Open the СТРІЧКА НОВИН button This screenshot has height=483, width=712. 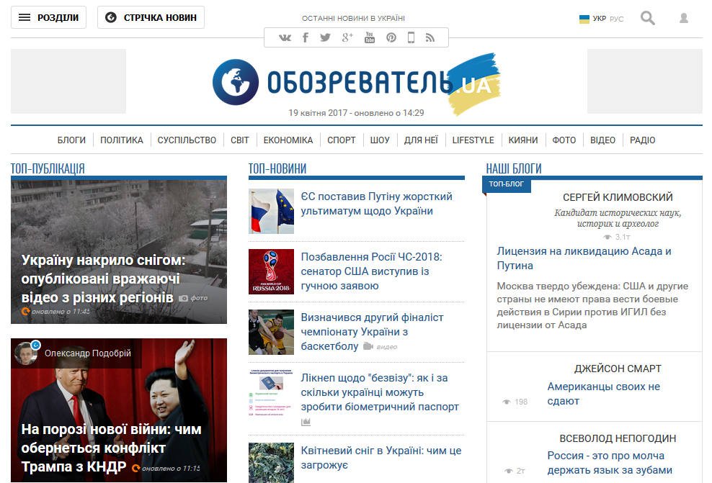click(151, 17)
